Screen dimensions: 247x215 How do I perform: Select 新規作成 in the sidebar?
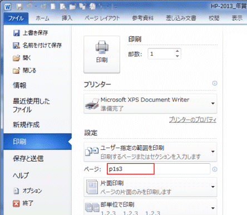coord(26,125)
